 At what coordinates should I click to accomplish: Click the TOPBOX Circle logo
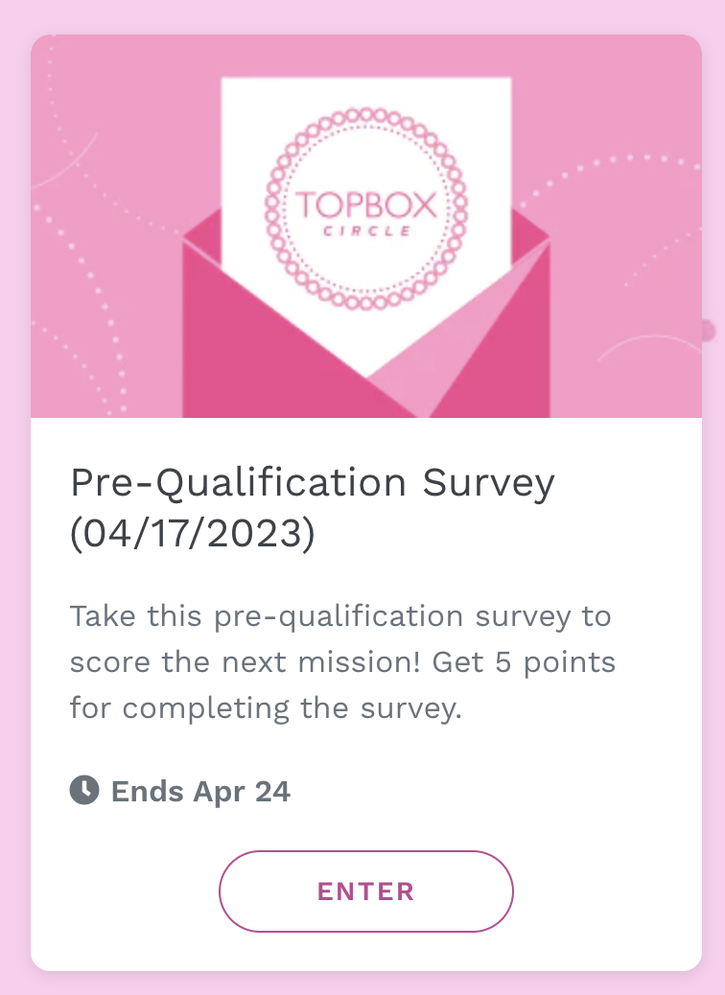point(365,209)
